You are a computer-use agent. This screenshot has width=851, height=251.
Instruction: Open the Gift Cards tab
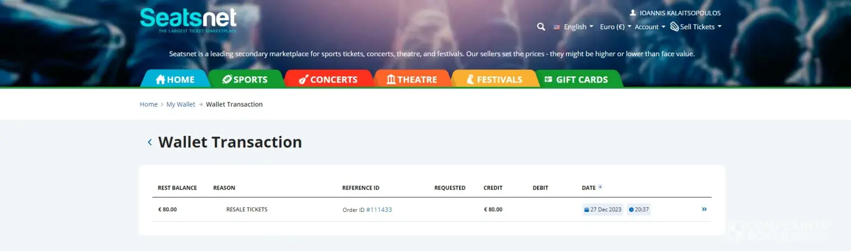click(x=577, y=79)
